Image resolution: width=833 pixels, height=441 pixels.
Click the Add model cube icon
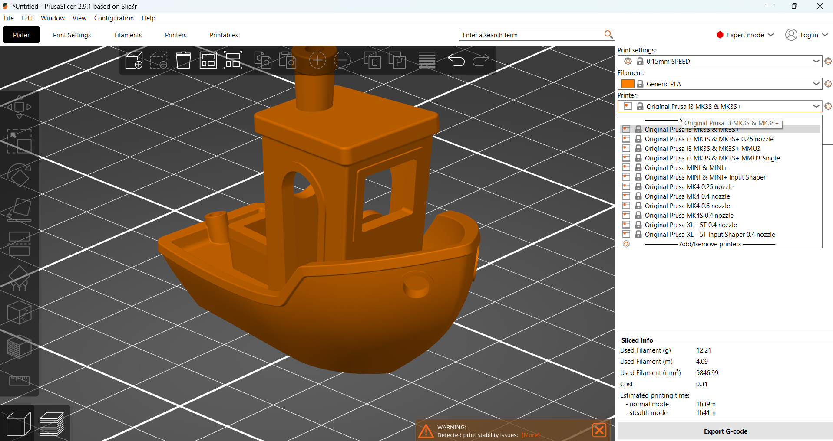click(x=134, y=60)
